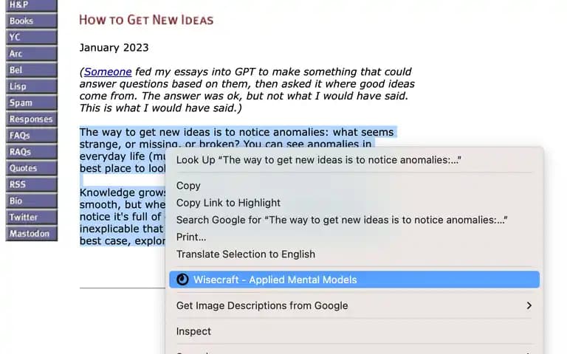The width and height of the screenshot is (567, 354).
Task: Choose Get Image Descriptions from Google
Action: click(x=354, y=305)
